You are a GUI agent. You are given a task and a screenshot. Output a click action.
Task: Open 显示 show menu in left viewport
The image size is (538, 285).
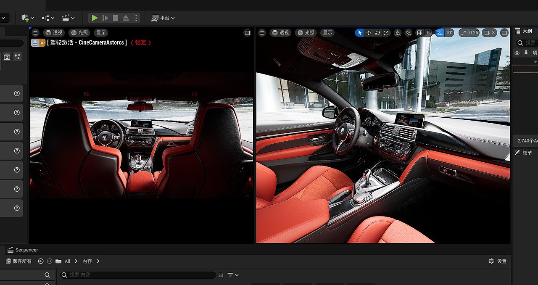101,33
